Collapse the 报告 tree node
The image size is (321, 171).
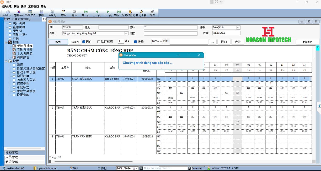click(x=7, y=42)
